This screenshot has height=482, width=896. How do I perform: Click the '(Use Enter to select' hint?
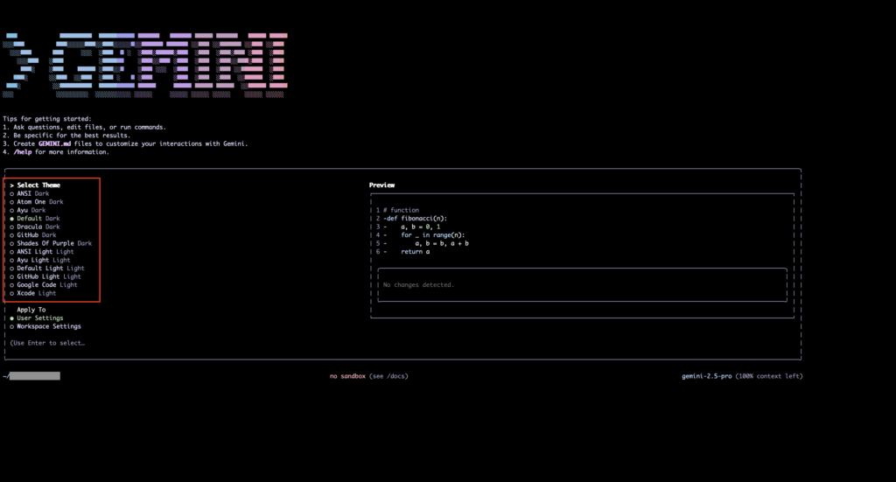pyautogui.click(x=47, y=343)
